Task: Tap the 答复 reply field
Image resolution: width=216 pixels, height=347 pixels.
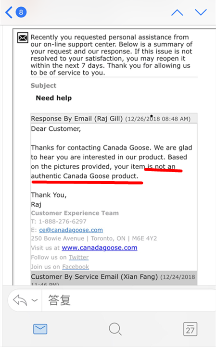Action: 128,300
